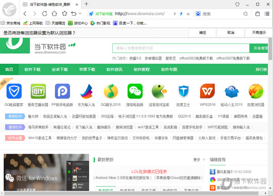Expand the dropdown next to undo arrow

(x=80, y=13)
